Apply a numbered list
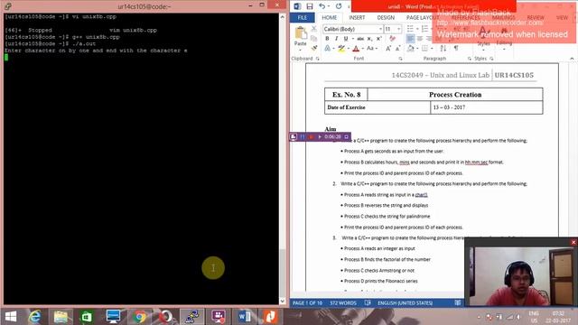 click(424, 29)
